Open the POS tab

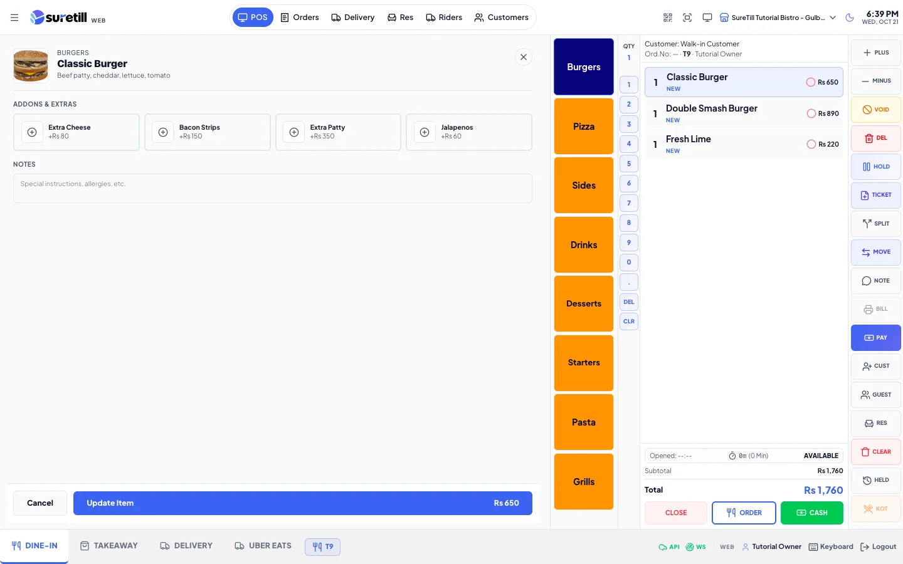tap(253, 18)
